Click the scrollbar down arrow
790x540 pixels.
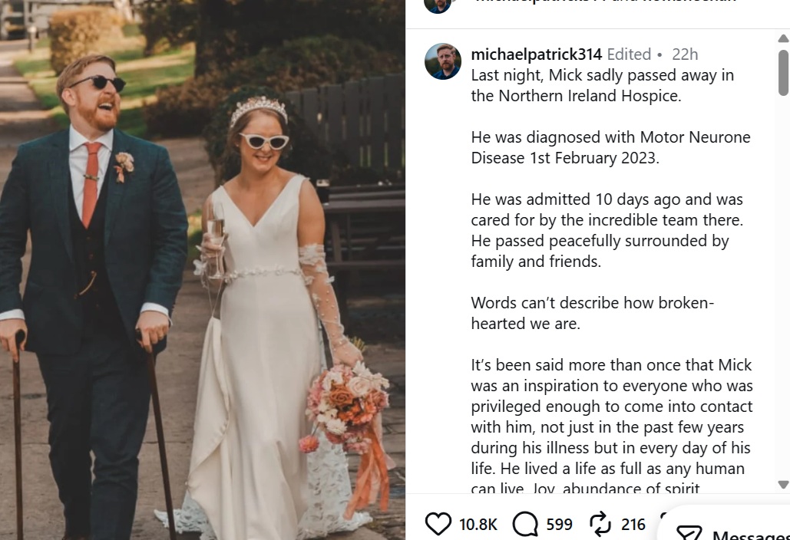click(783, 485)
